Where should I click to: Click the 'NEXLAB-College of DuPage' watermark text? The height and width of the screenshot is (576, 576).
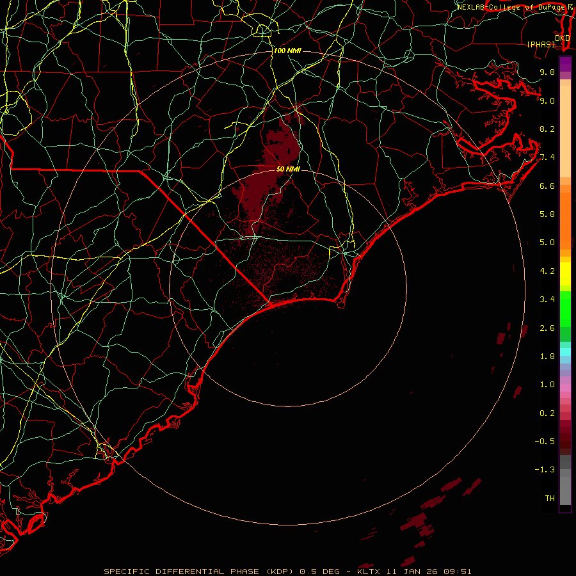pyautogui.click(x=511, y=7)
